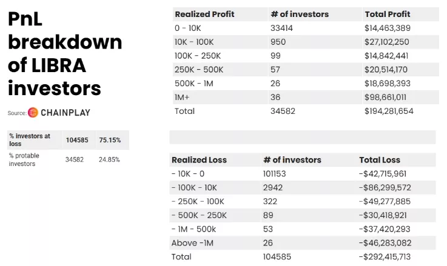Click the "Total Loss" column header

380,160
